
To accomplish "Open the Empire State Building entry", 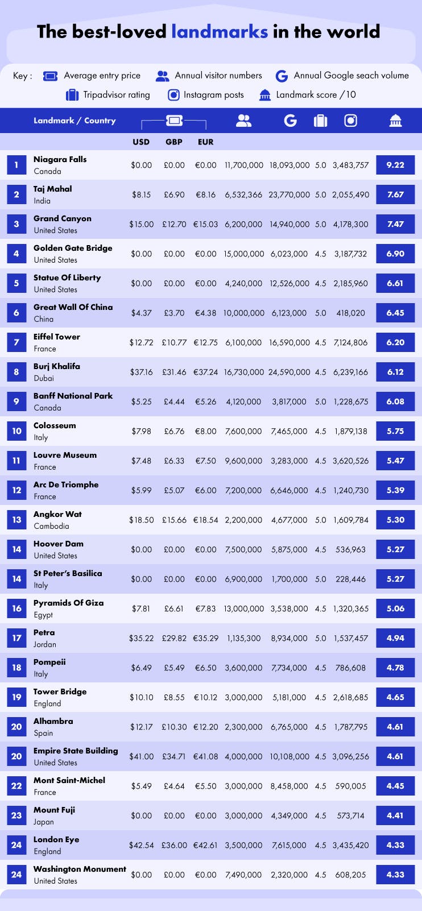I will (x=76, y=751).
